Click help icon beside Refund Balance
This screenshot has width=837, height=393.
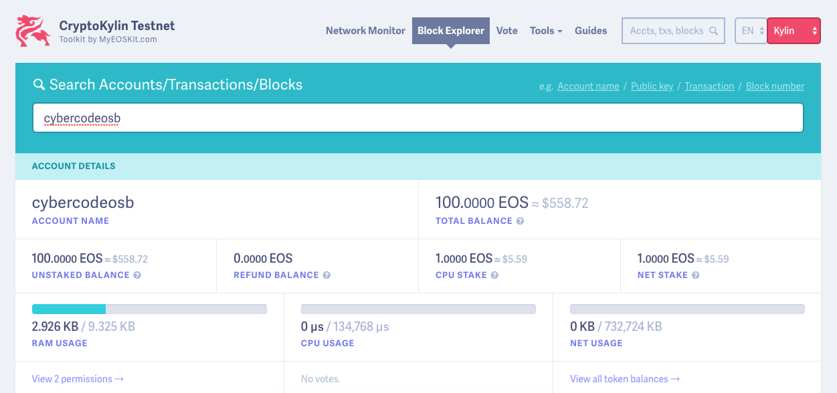click(x=327, y=275)
